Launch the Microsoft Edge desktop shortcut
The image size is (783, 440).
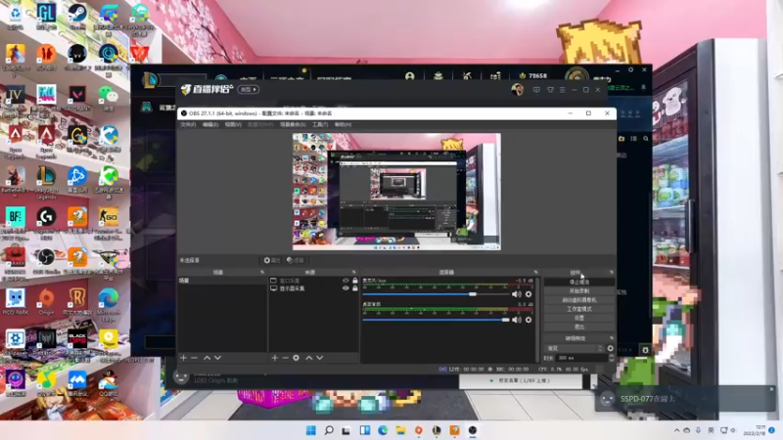click(109, 302)
